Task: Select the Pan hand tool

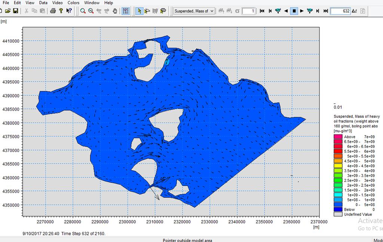Action: click(x=115, y=11)
